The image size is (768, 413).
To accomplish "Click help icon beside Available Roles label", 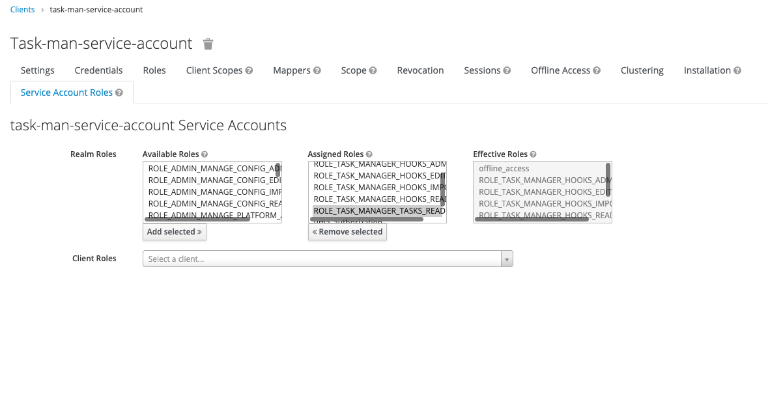I will (x=205, y=154).
